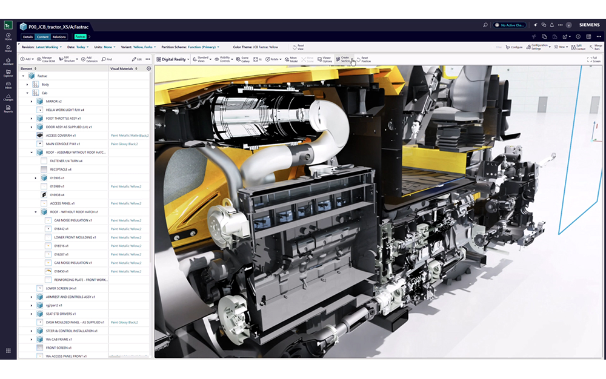Collapse the Cab tree node

pyautogui.click(x=27, y=93)
